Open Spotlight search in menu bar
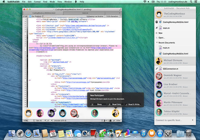The width and height of the screenshot is (200, 140). [191, 2]
